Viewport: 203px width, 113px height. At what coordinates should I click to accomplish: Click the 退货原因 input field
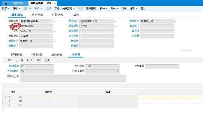[x=97, y=31]
